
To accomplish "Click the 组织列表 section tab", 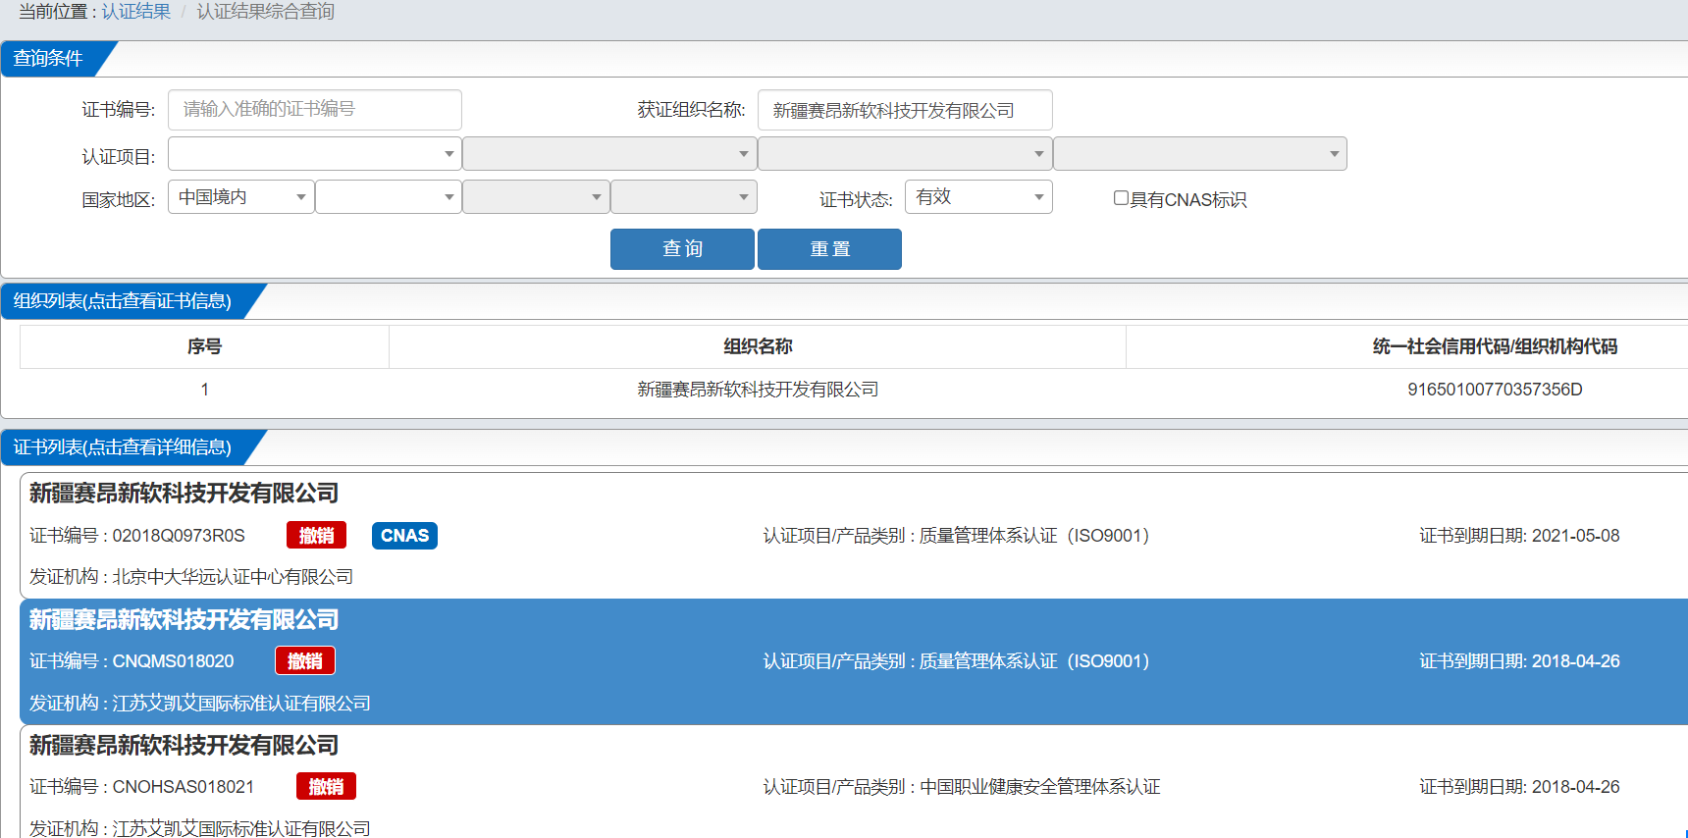I will pyautogui.click(x=123, y=301).
